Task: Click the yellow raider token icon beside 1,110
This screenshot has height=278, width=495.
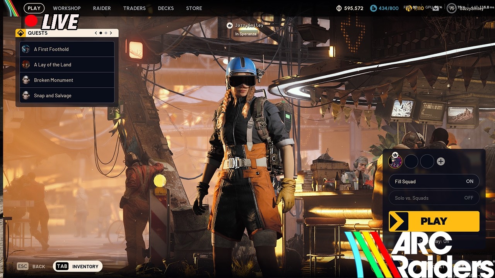Action: tap(408, 8)
